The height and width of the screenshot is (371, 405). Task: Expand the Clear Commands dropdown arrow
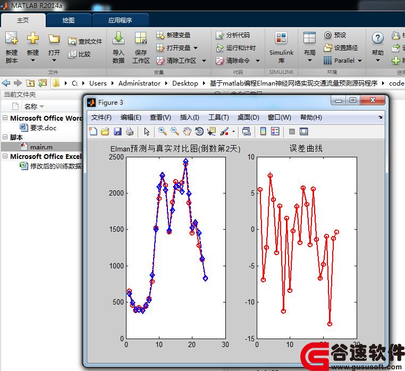[x=258, y=61]
